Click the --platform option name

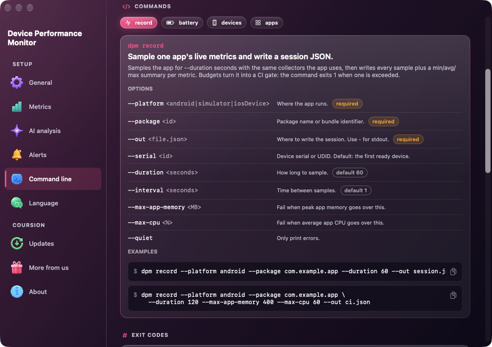tap(146, 104)
